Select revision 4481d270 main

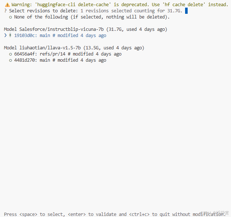tap(58, 60)
